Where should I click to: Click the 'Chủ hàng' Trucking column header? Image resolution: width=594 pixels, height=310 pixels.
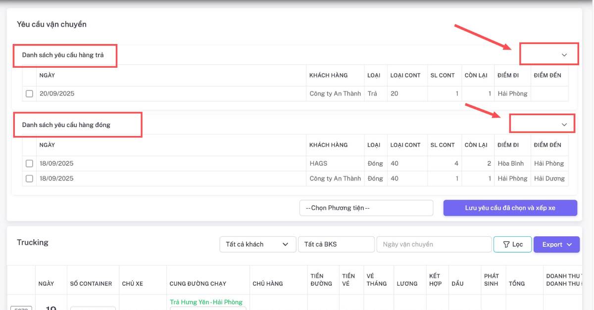pos(267,283)
